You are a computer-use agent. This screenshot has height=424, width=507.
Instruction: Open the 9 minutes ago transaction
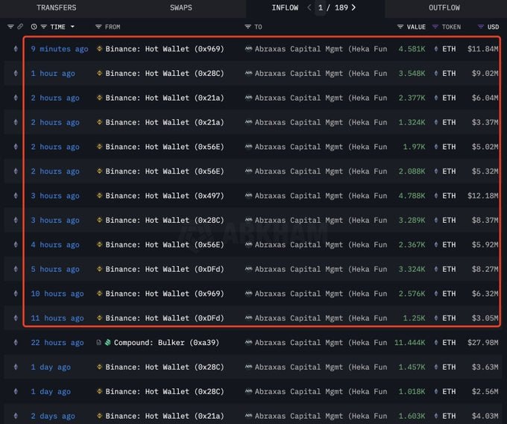pos(60,49)
